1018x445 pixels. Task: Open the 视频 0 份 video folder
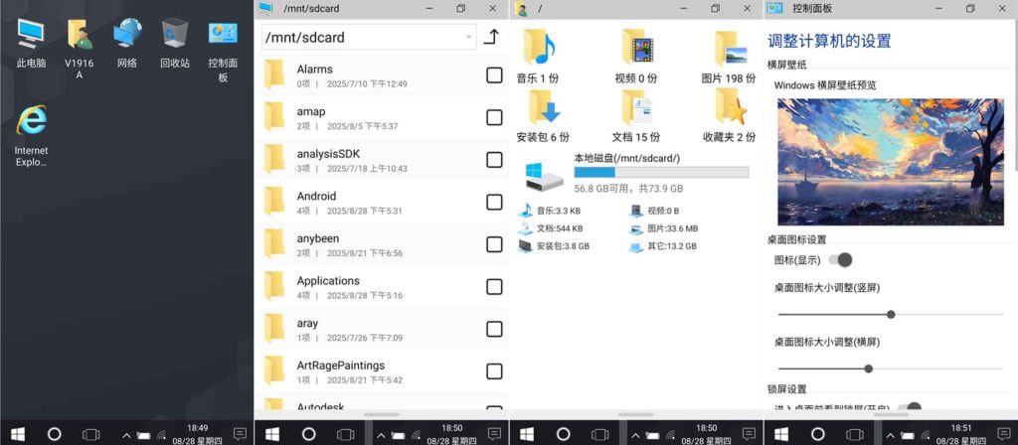click(637, 48)
